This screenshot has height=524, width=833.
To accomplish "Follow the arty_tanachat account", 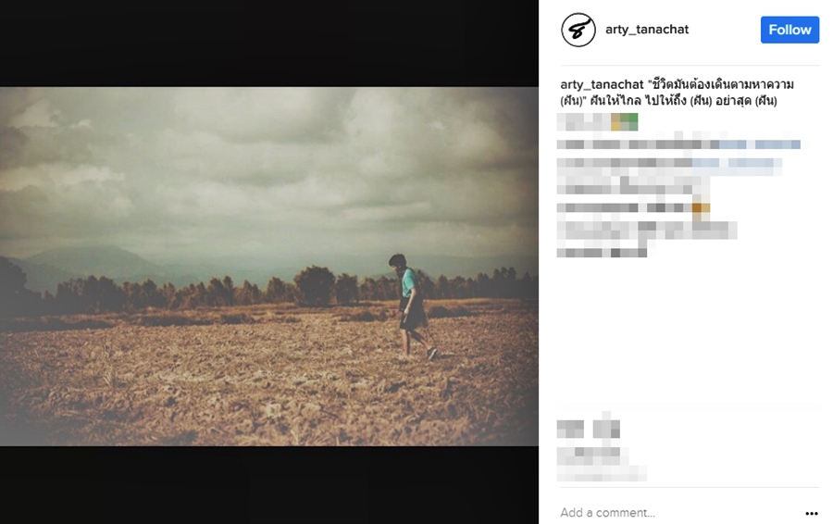I will [x=789, y=30].
